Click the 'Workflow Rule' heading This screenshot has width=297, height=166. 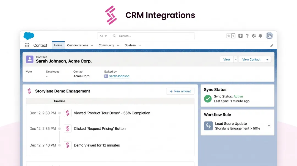218,115
